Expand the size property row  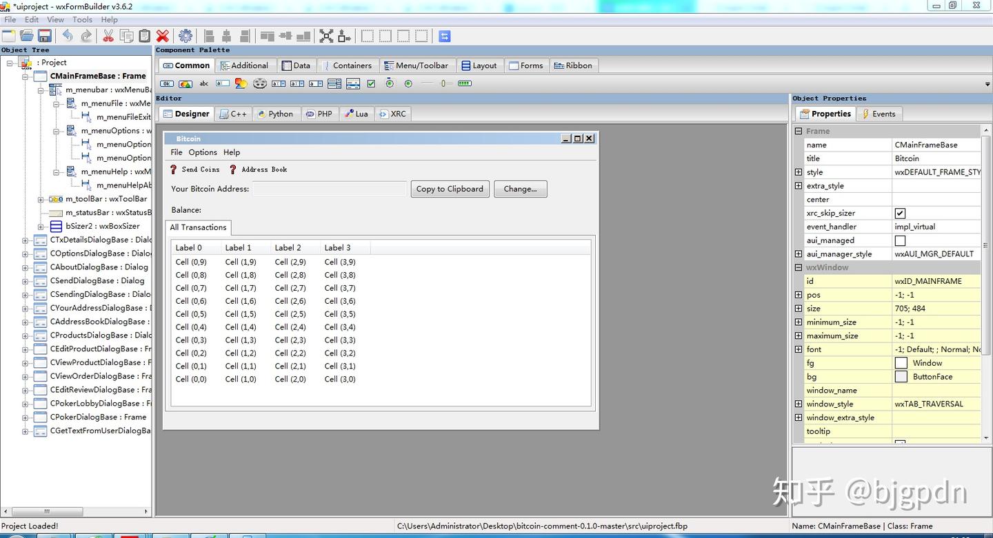pyautogui.click(x=799, y=309)
